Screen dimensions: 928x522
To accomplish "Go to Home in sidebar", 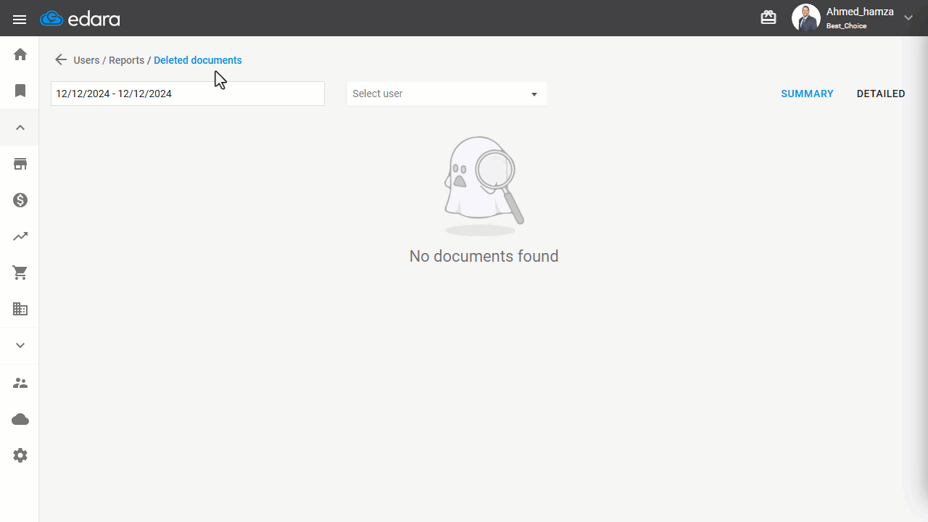I will click(x=20, y=54).
